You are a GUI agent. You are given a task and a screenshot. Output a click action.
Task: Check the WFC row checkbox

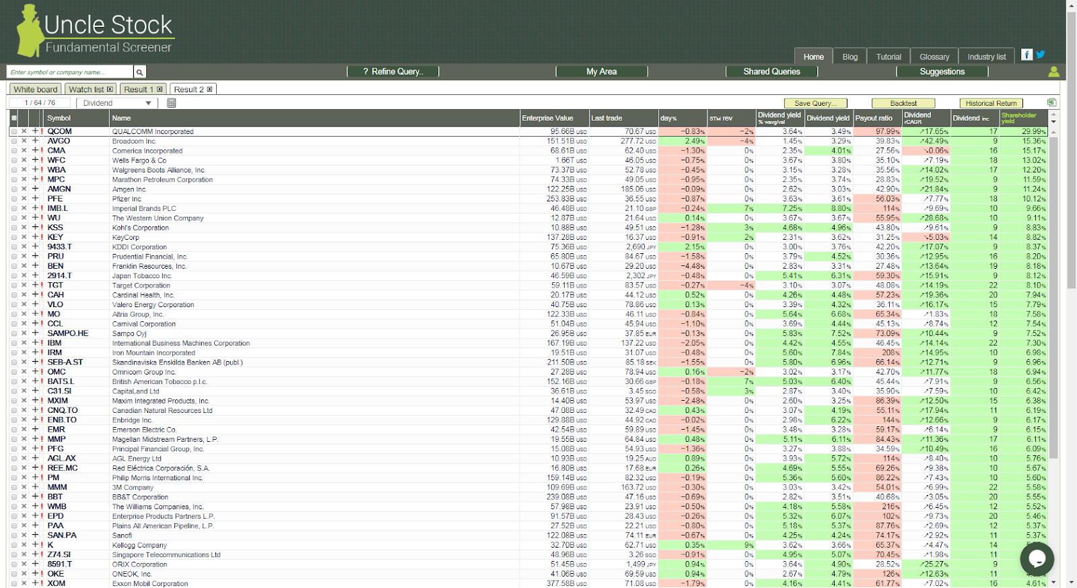click(13, 160)
